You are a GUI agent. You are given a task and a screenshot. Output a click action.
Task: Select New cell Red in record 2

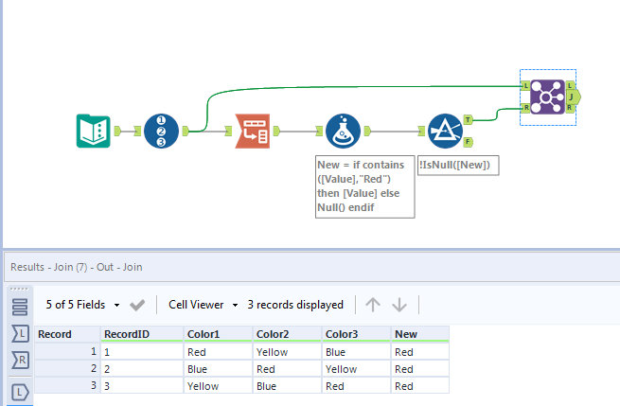(x=420, y=369)
